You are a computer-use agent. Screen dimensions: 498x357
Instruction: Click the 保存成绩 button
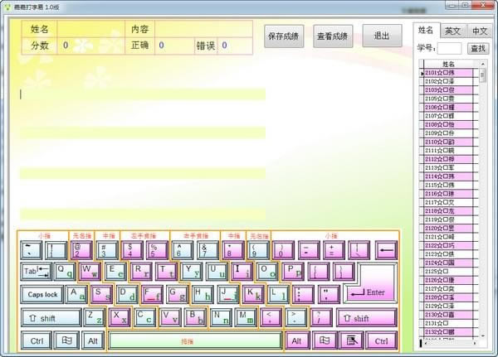(x=284, y=36)
